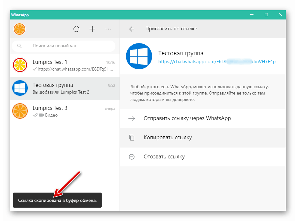Screen dimensions: 296x221
Task: Click the copy icon beside Копировать ссылку
Action: (132, 137)
